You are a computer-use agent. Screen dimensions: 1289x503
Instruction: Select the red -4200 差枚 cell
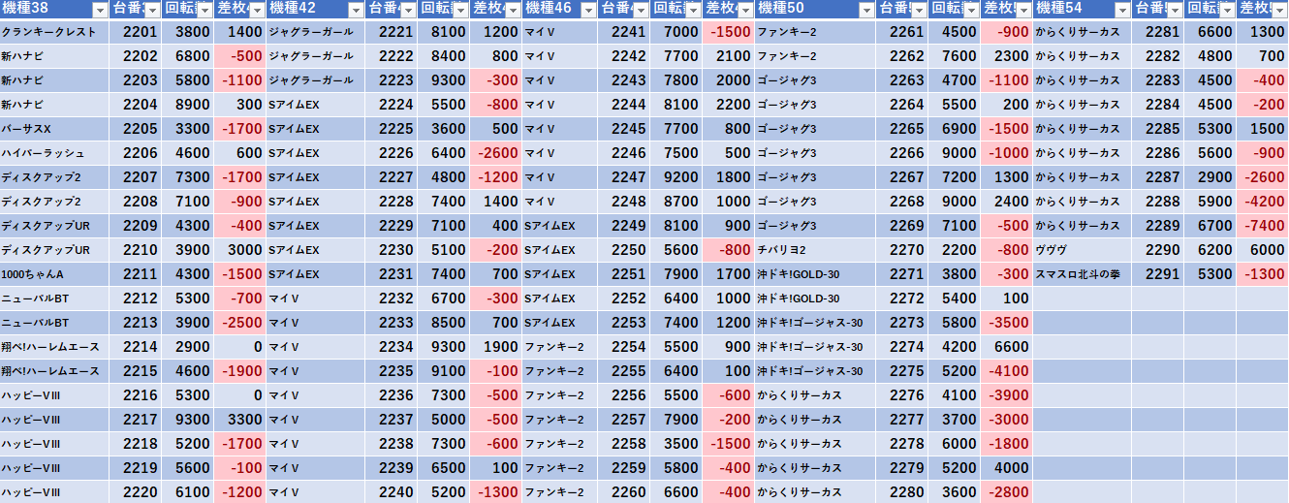tap(1263, 202)
